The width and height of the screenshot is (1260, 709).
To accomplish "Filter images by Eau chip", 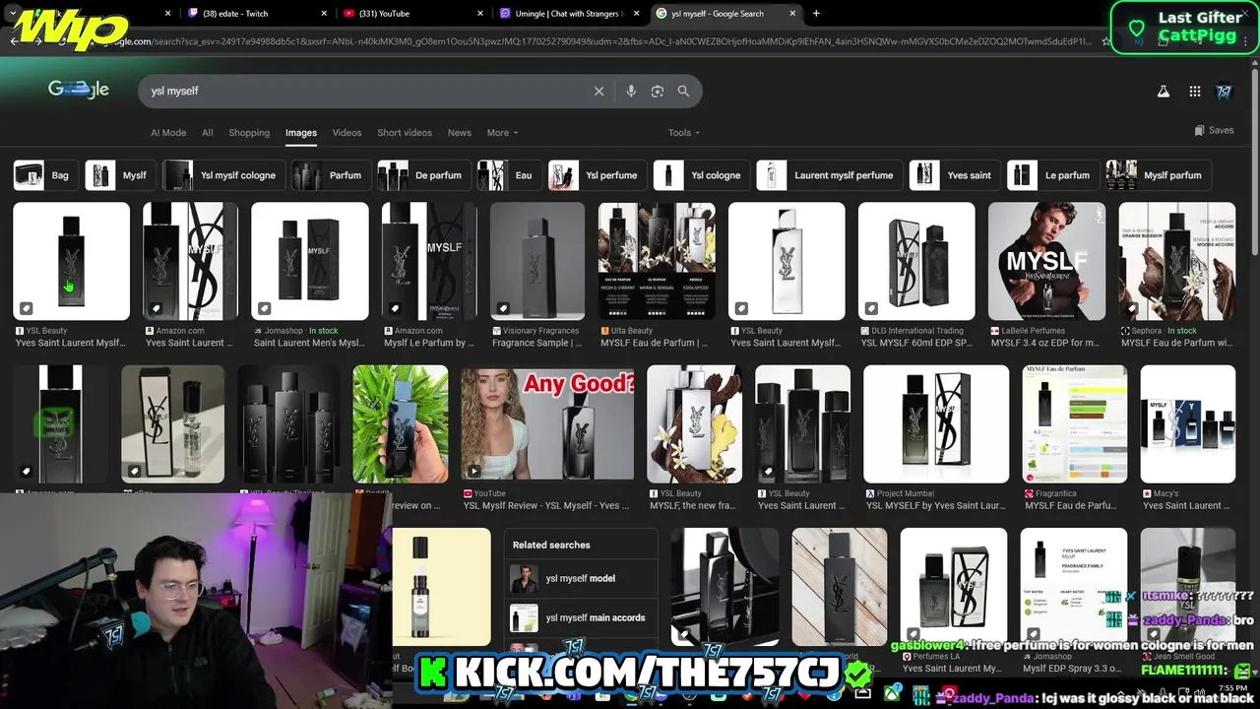I will tap(509, 175).
